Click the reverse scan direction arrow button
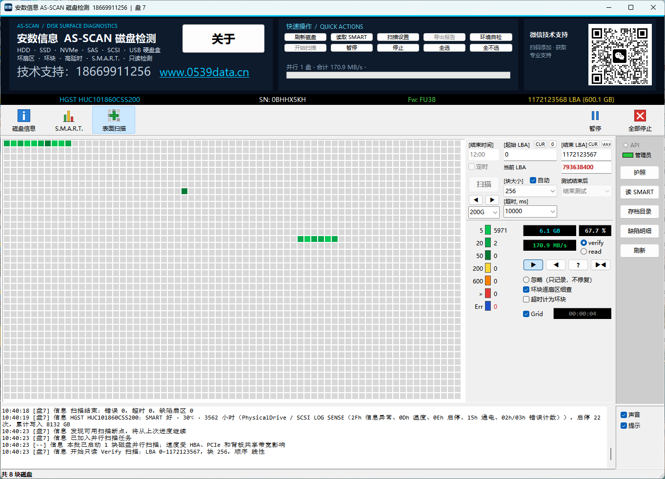665x479 pixels. pyautogui.click(x=556, y=265)
